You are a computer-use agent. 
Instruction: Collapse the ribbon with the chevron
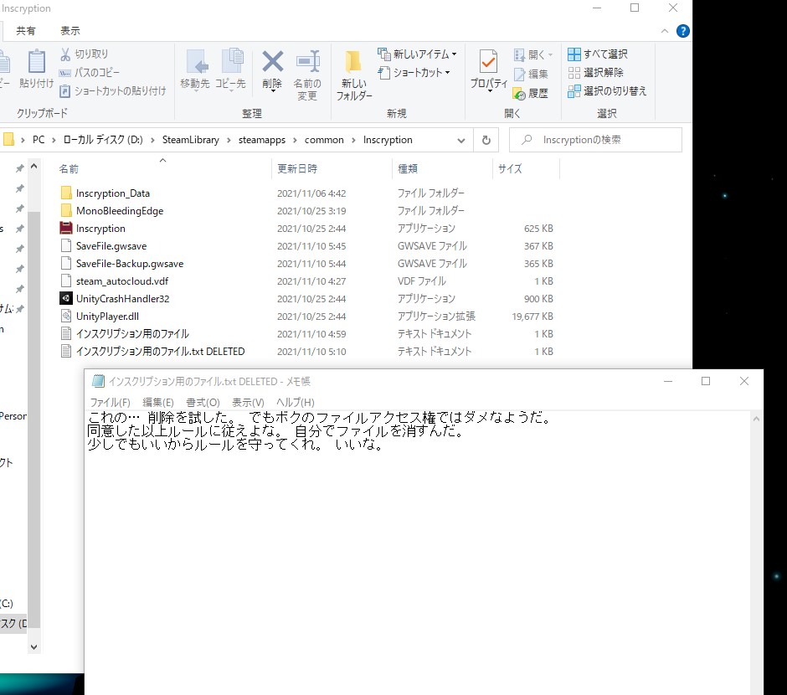click(665, 31)
